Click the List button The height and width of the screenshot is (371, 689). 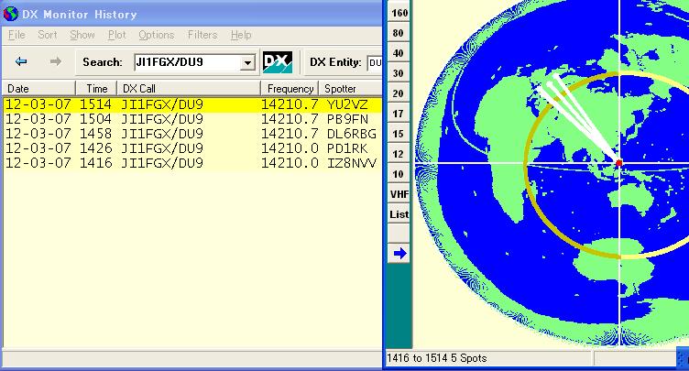point(399,214)
